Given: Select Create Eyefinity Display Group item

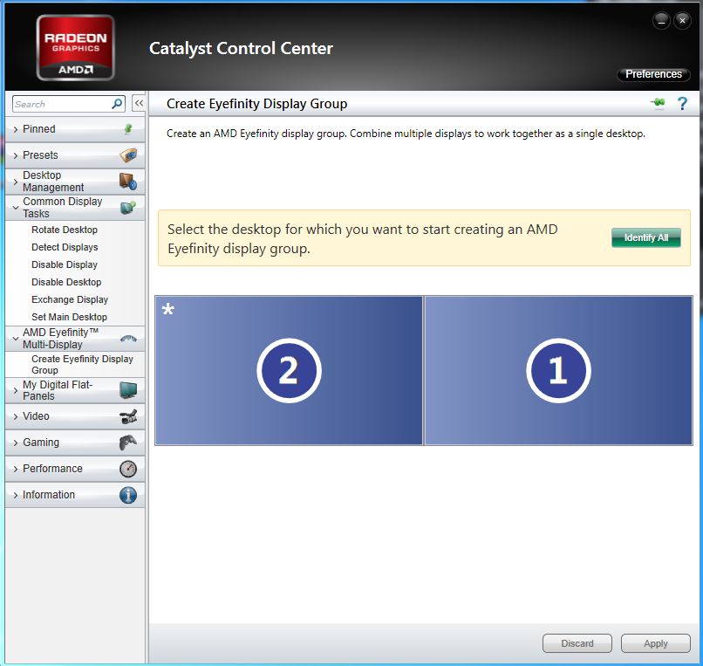Looking at the screenshot, I should click(x=82, y=364).
